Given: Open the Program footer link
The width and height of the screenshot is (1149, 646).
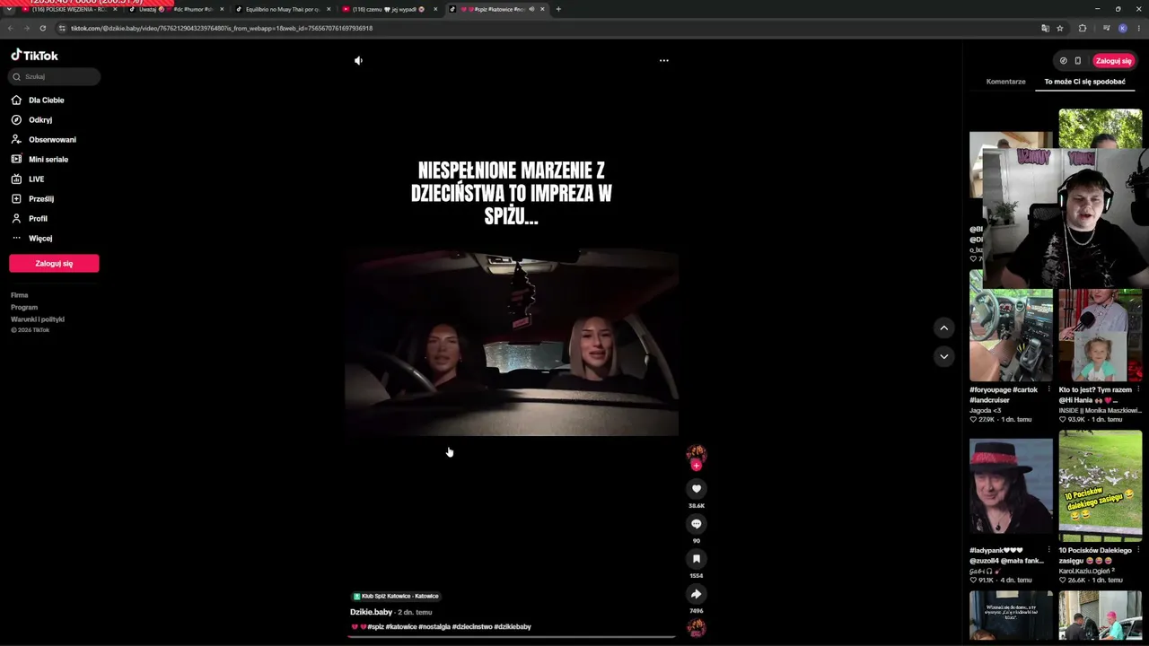Looking at the screenshot, I should [24, 308].
